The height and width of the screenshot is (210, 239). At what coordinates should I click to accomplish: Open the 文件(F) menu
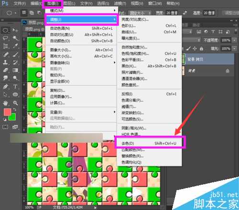[20, 3]
